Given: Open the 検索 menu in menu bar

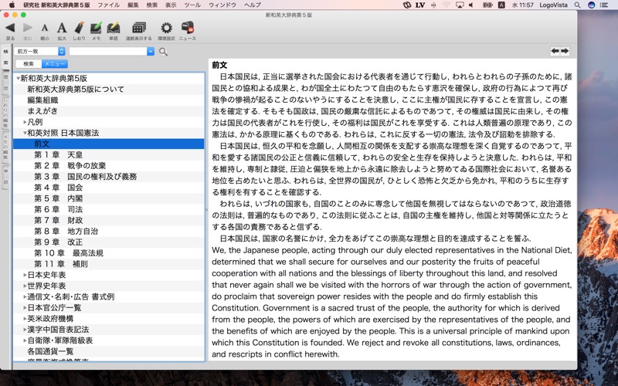Looking at the screenshot, I should [151, 5].
